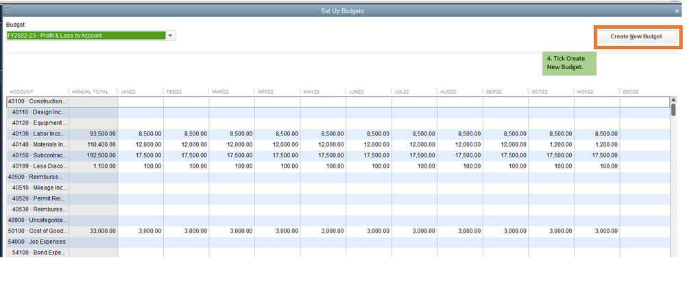Open the Budget selection dropdown arrow
Image resolution: width=685 pixels, height=284 pixels.
[x=170, y=36]
